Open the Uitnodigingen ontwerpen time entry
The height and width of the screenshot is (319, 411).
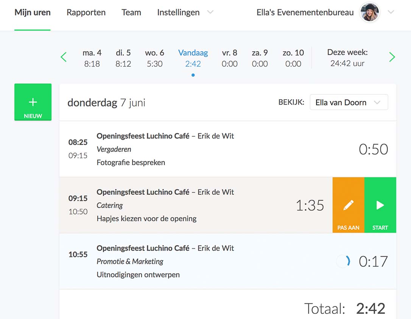tap(189, 261)
